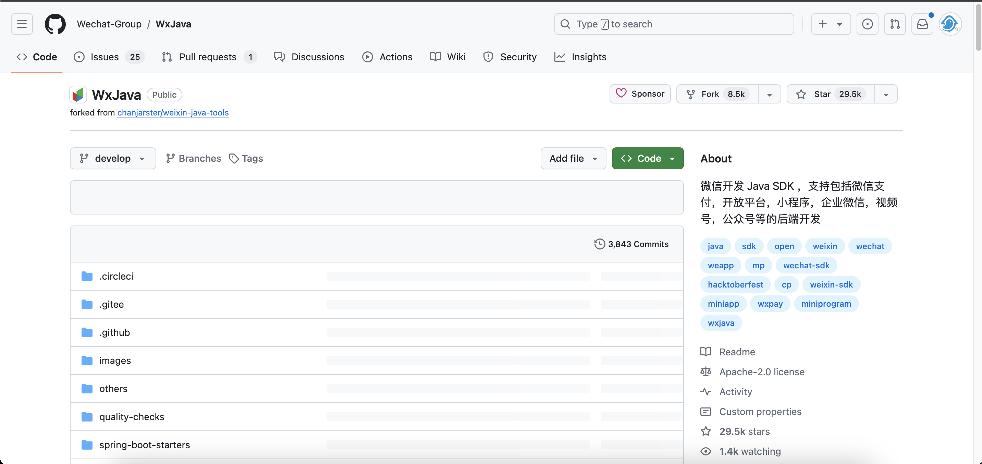Click the WxJava repository logo

tap(78, 95)
